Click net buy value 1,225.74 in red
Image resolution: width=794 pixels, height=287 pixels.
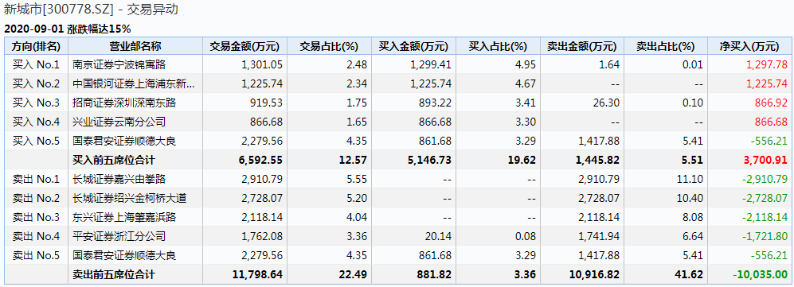tap(767, 84)
